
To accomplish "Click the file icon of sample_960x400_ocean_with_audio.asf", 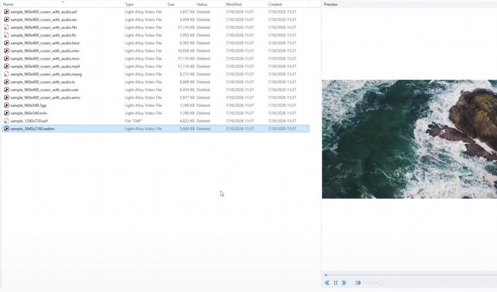I will (x=6, y=12).
